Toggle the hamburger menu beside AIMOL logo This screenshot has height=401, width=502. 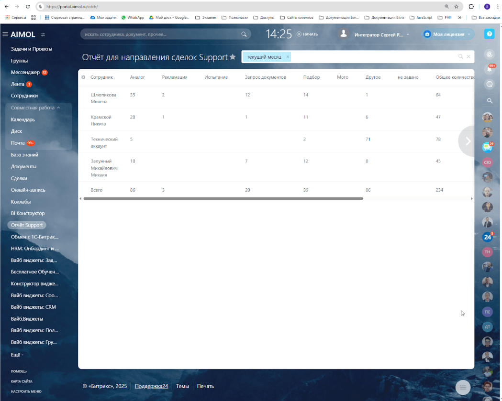[5, 34]
